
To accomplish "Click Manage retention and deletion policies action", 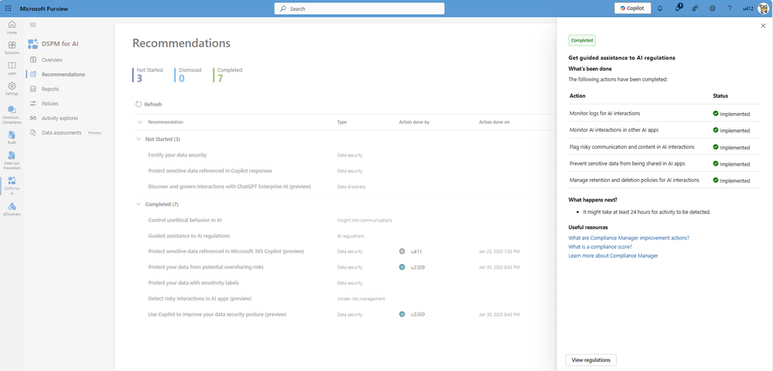I will pyautogui.click(x=634, y=180).
